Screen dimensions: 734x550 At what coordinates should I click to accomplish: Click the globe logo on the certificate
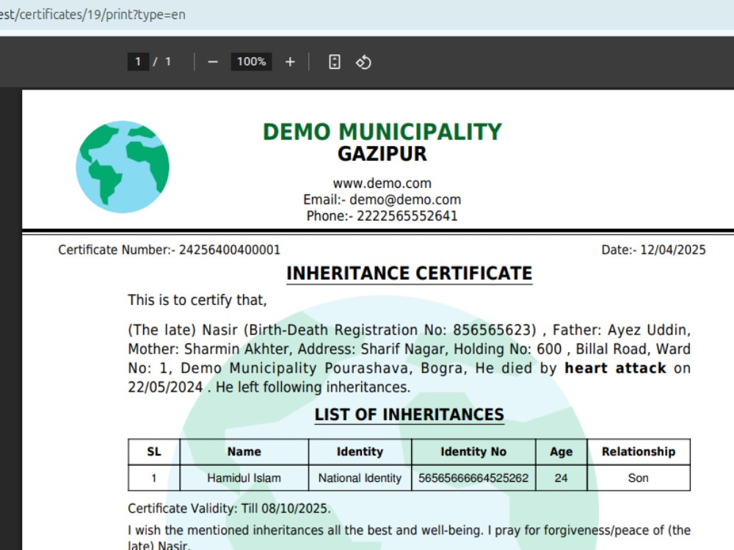pyautogui.click(x=123, y=167)
